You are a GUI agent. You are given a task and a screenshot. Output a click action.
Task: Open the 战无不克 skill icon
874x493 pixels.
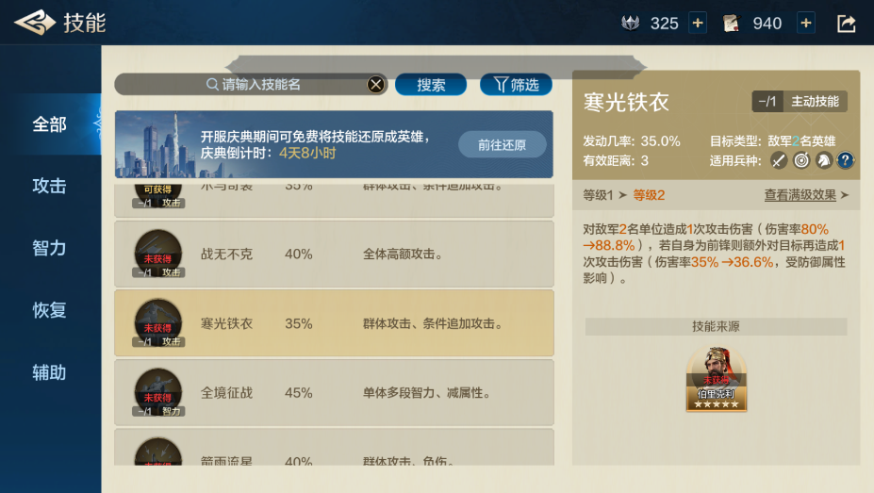click(x=158, y=254)
